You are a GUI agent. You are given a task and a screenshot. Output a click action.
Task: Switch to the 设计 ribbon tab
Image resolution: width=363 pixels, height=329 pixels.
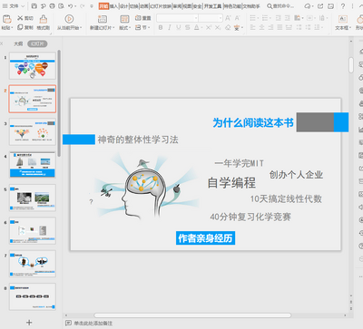click(124, 6)
